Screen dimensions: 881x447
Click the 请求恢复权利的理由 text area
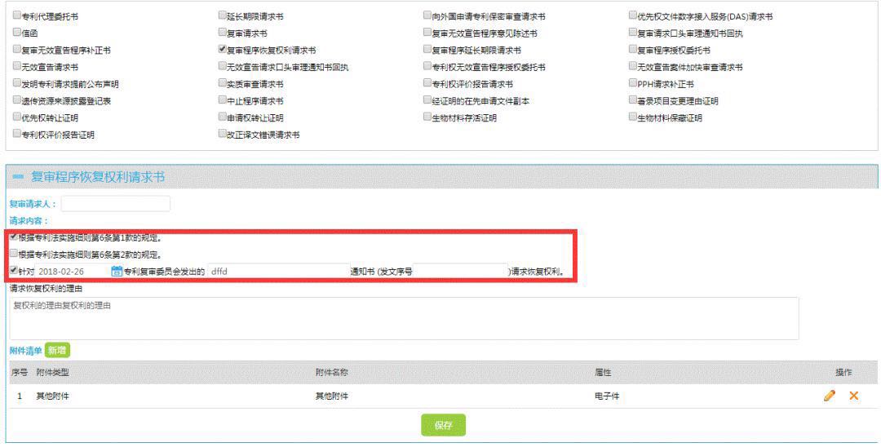[x=404, y=318]
